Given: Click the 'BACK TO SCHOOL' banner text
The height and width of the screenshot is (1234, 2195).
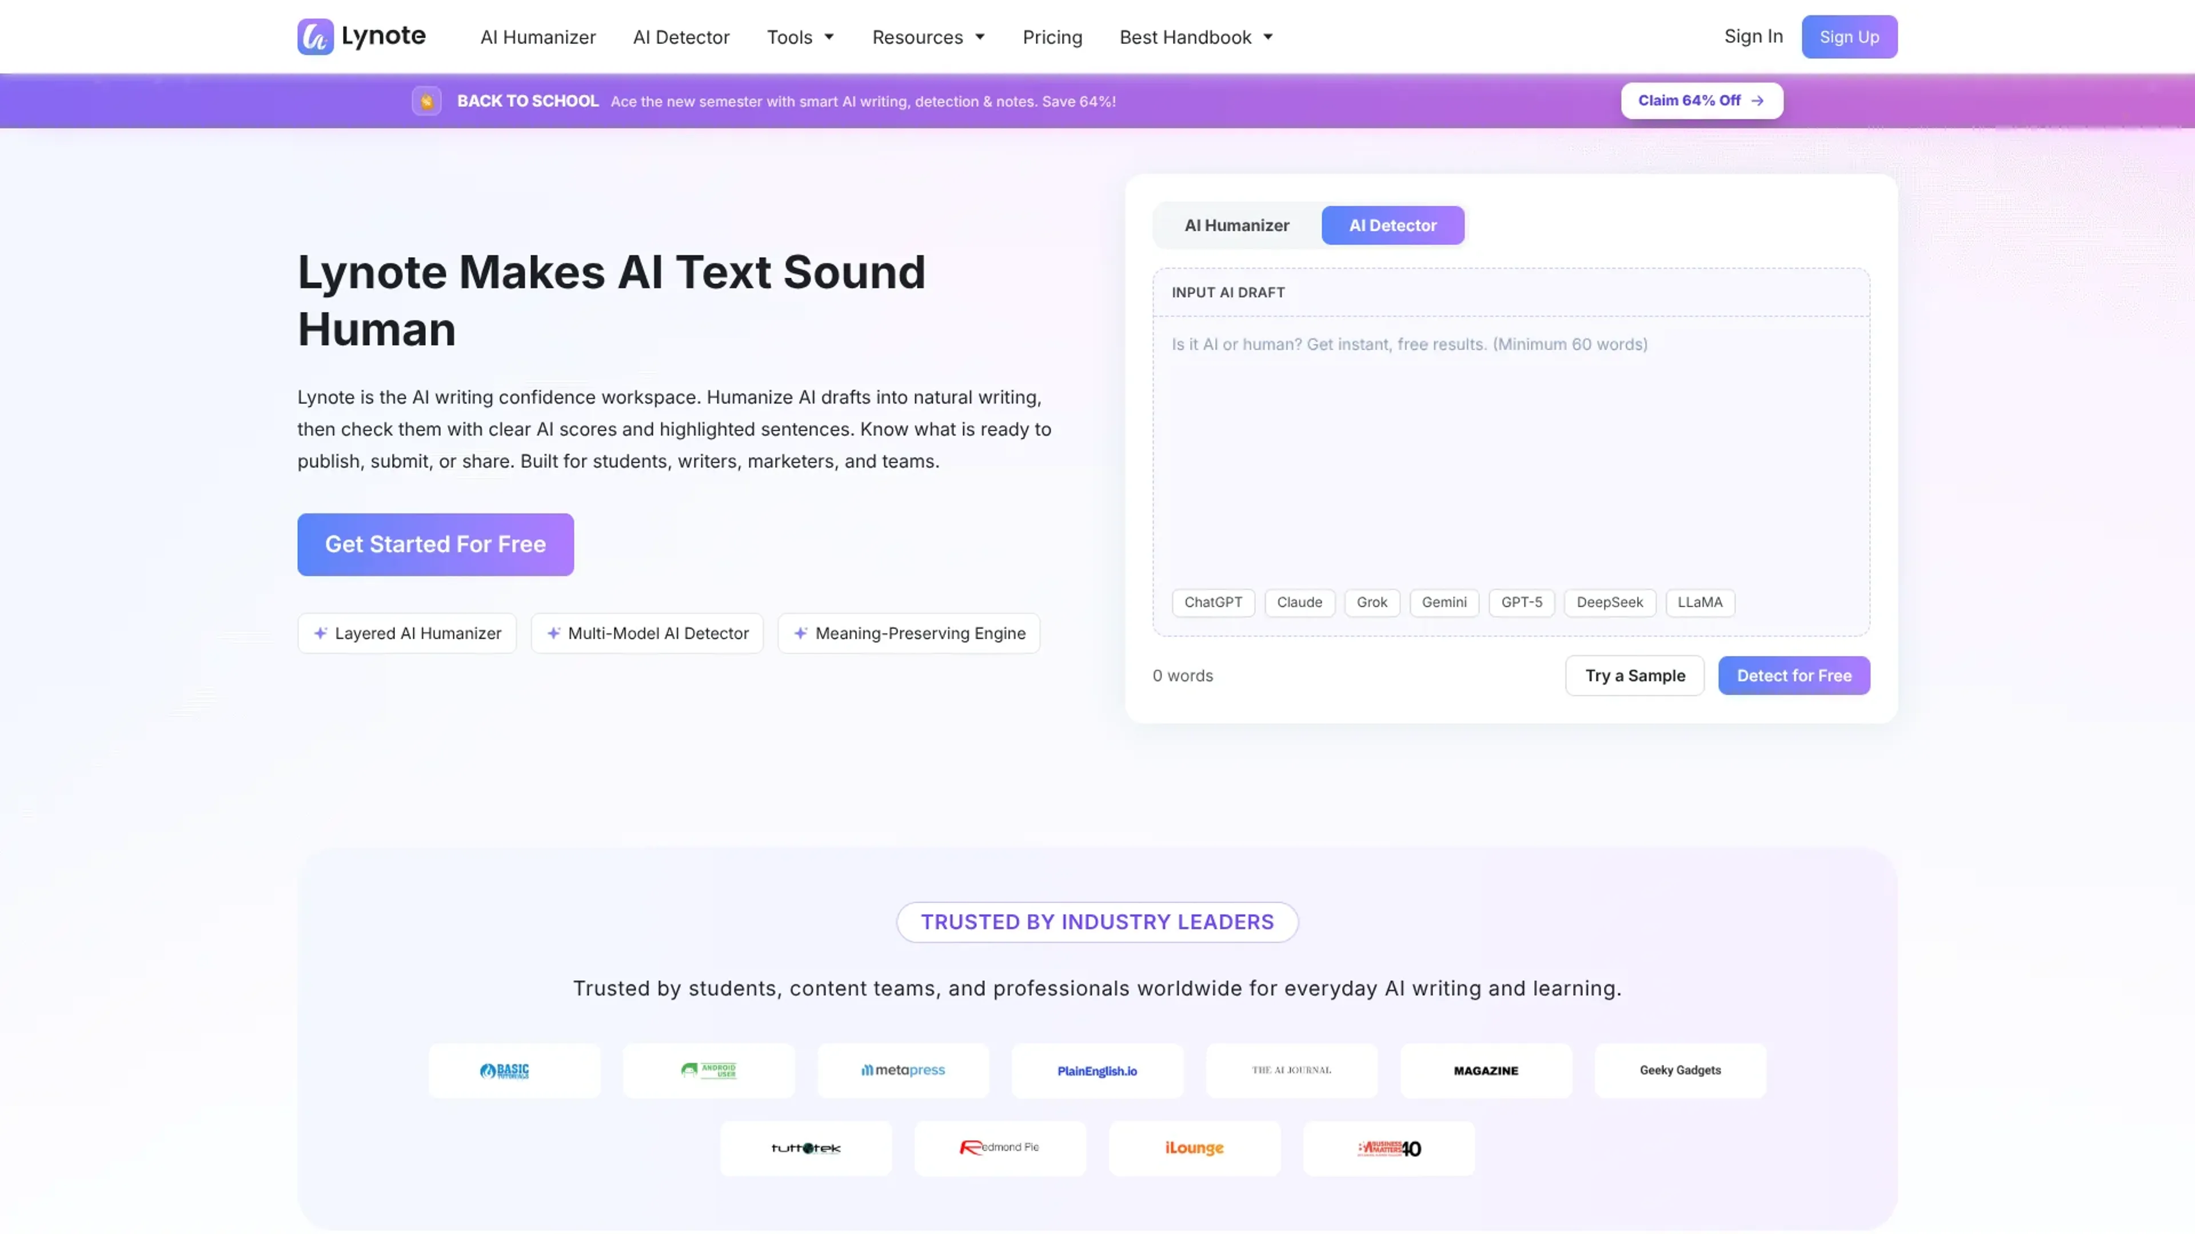Looking at the screenshot, I should (528, 101).
